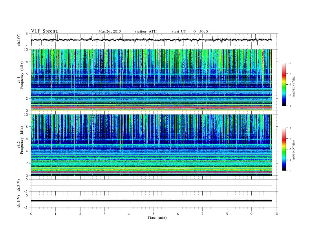This screenshot has width=311, height=240.
Task: Click the "5" minute tick label on time axis
Action: coord(154,214)
